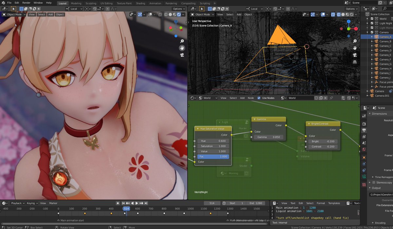The image size is (393, 229).
Task: Toggle overlays in left viewport
Action: click(x=150, y=14)
